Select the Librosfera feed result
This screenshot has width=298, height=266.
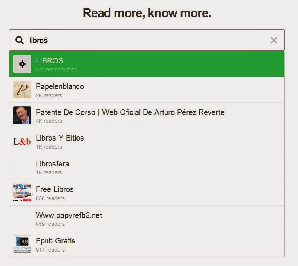[x=147, y=167]
